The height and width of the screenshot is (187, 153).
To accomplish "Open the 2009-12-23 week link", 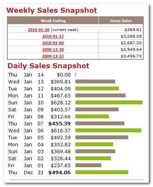I will click(x=53, y=56).
